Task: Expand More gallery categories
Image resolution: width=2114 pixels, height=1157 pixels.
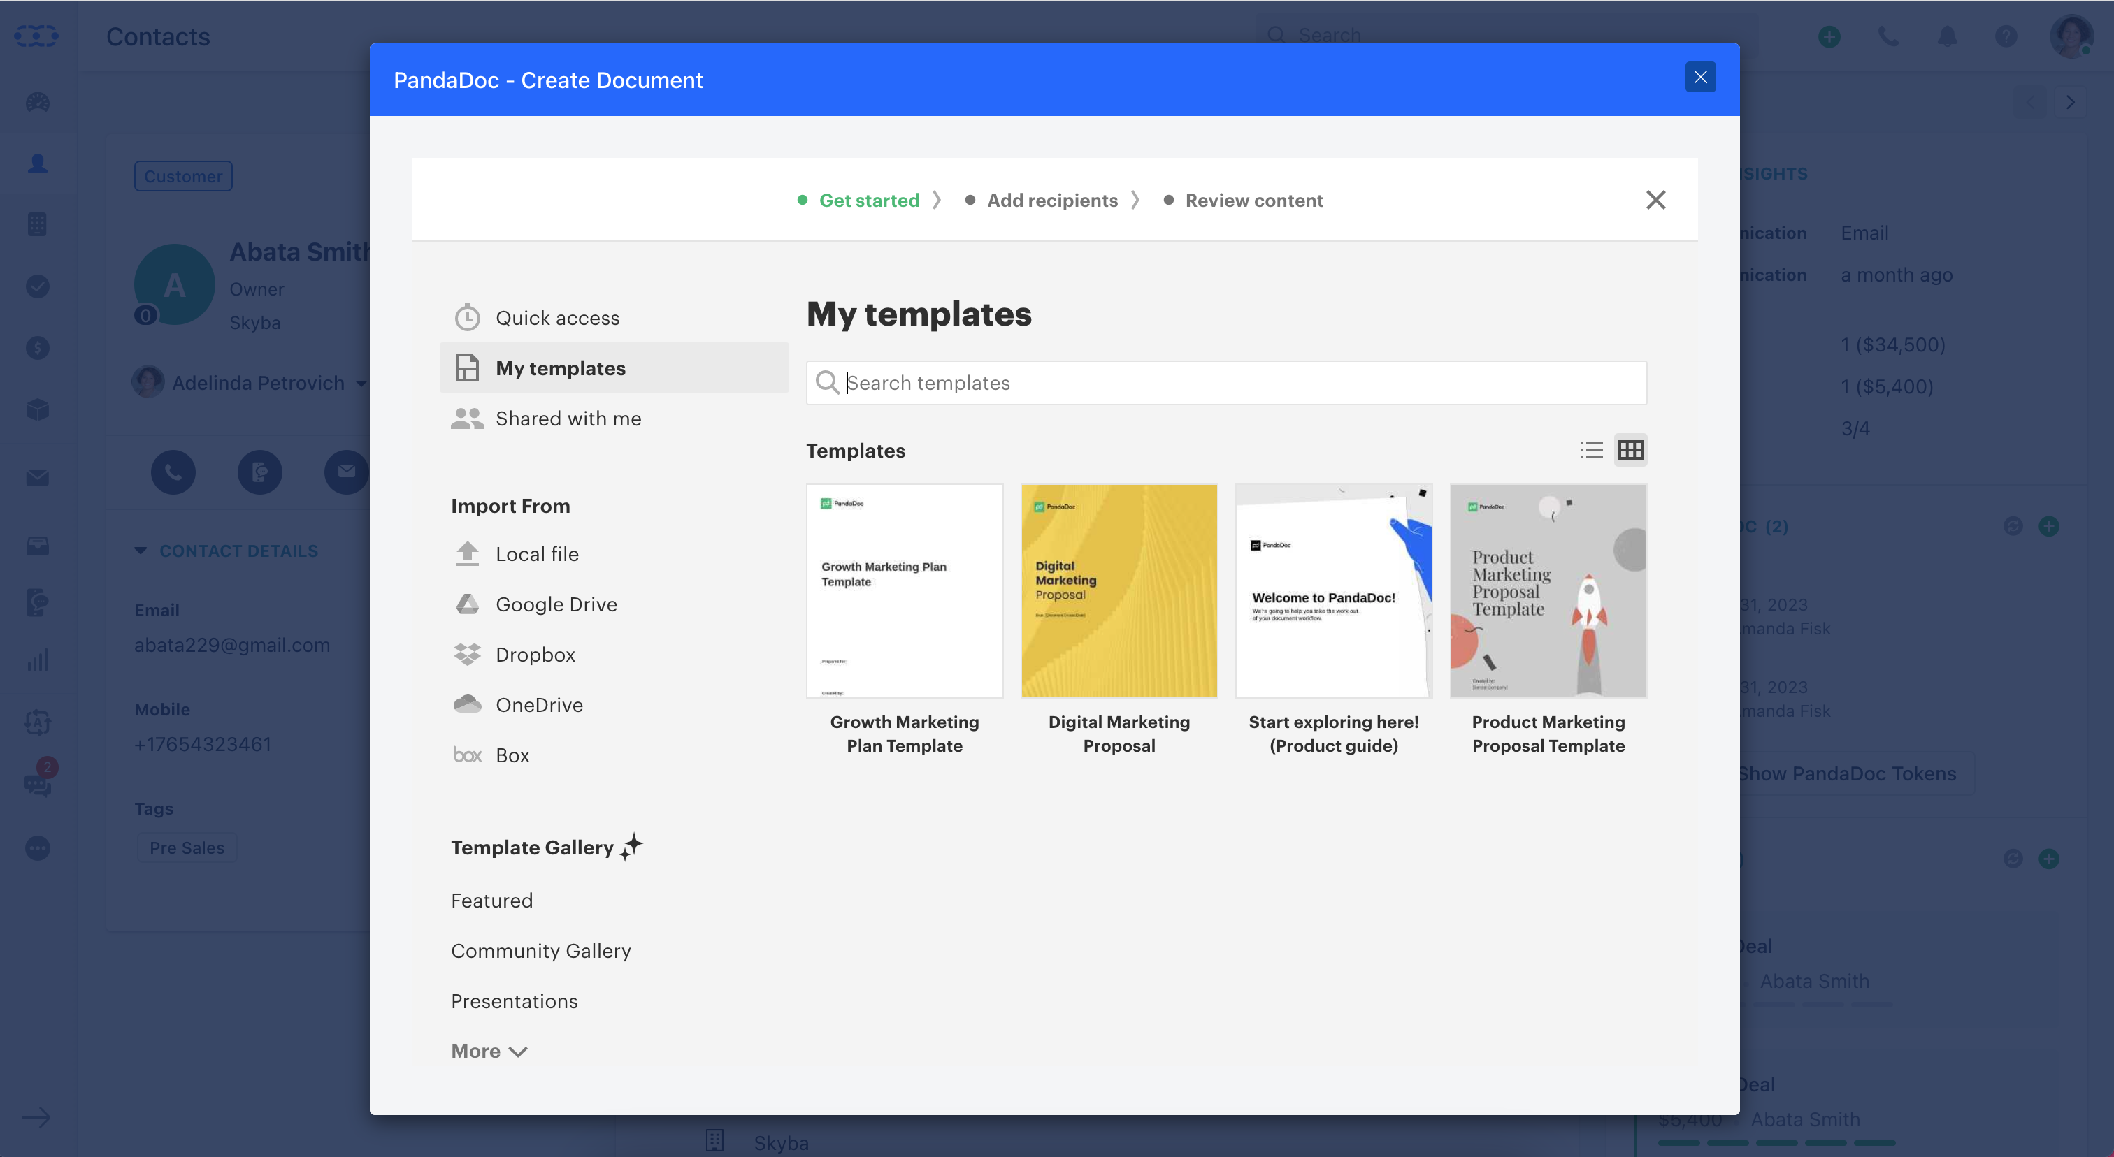Action: [489, 1052]
